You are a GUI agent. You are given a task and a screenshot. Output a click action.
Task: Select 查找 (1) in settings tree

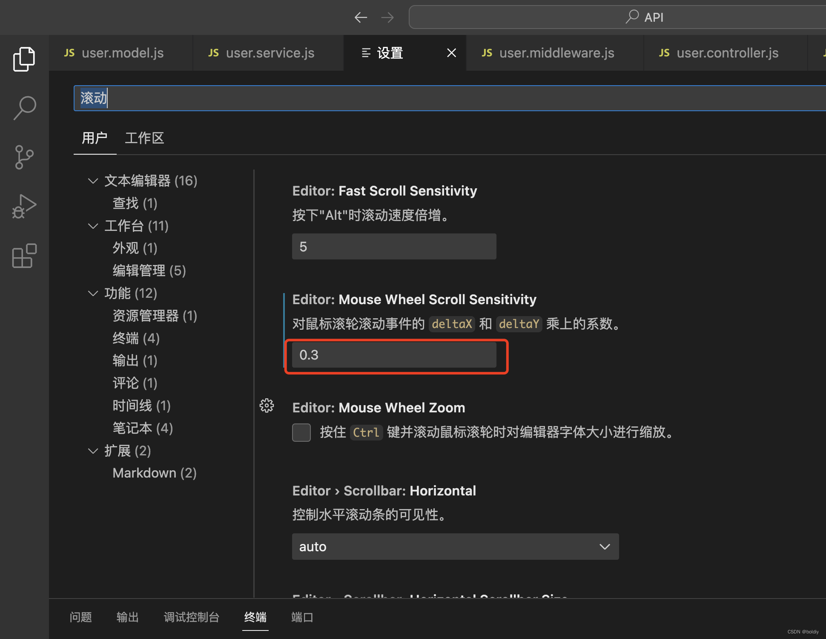point(135,203)
